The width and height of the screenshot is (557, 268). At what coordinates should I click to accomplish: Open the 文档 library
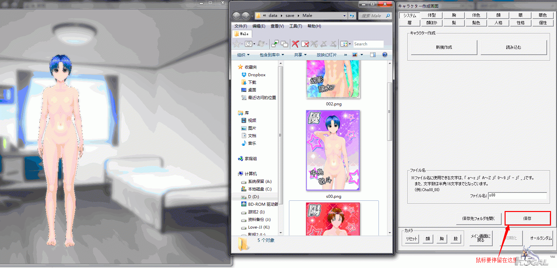(x=249, y=135)
